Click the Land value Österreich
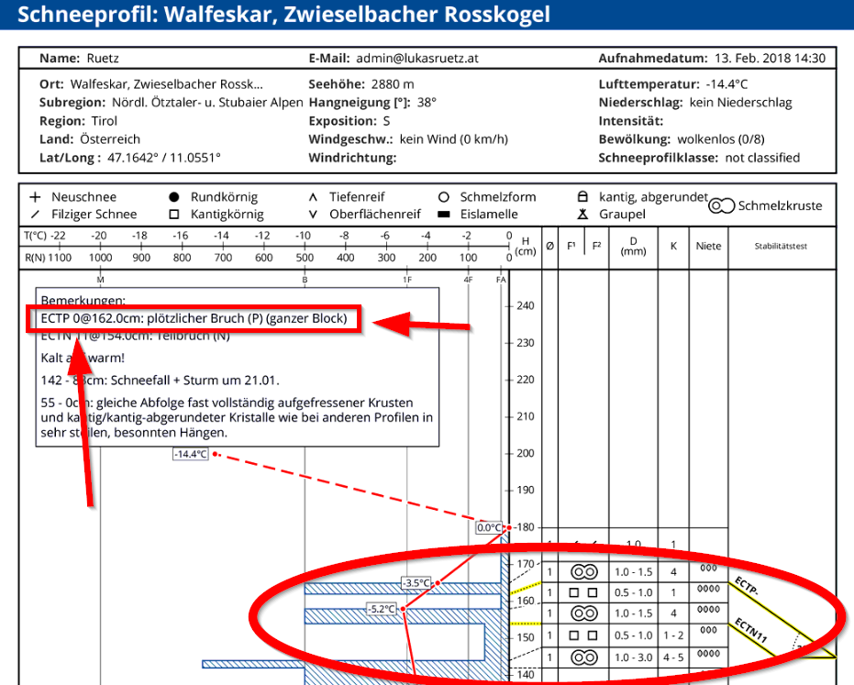Image resolution: width=854 pixels, height=685 pixels. 110,139
